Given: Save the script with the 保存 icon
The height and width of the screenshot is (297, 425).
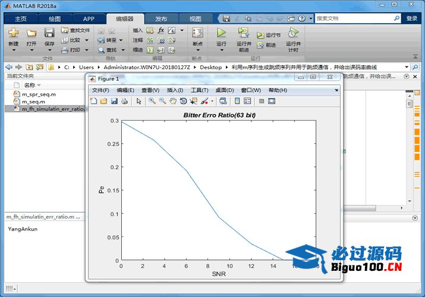Looking at the screenshot, I should tap(49, 33).
